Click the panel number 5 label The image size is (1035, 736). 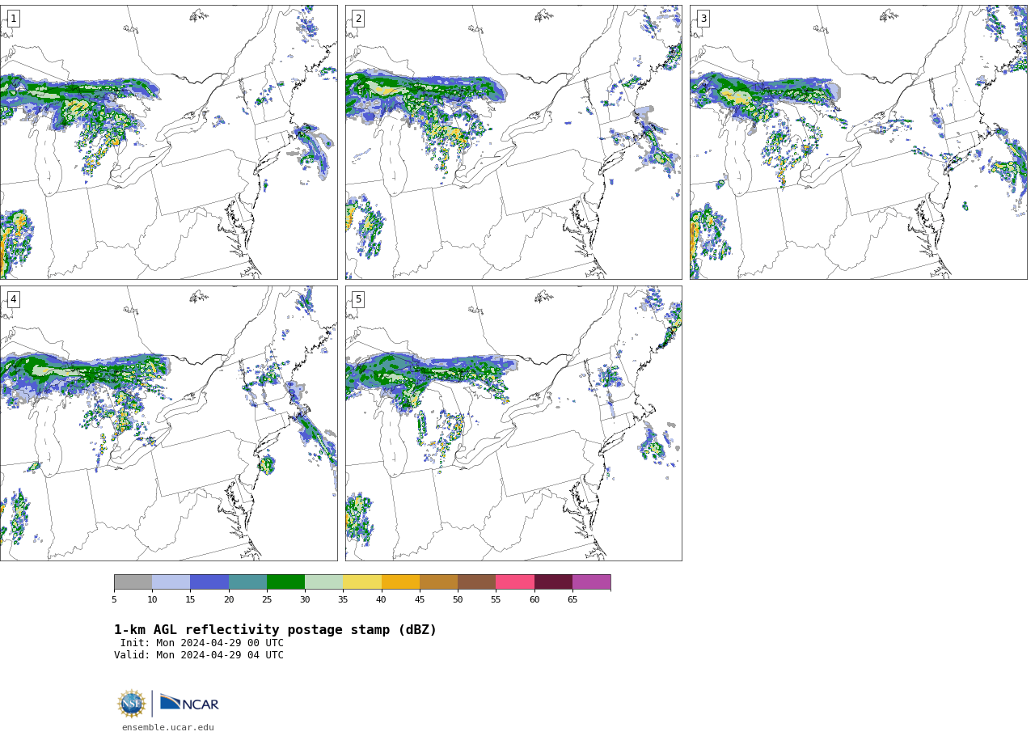358,299
